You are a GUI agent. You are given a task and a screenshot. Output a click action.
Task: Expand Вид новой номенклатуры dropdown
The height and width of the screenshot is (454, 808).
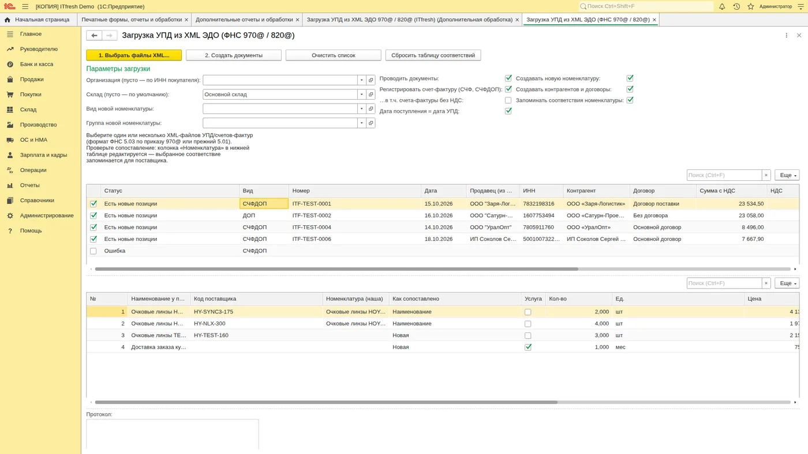362,108
